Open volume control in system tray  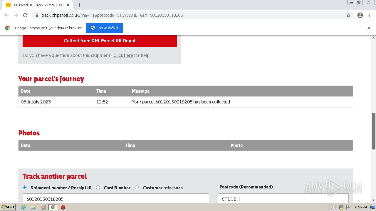point(334,207)
